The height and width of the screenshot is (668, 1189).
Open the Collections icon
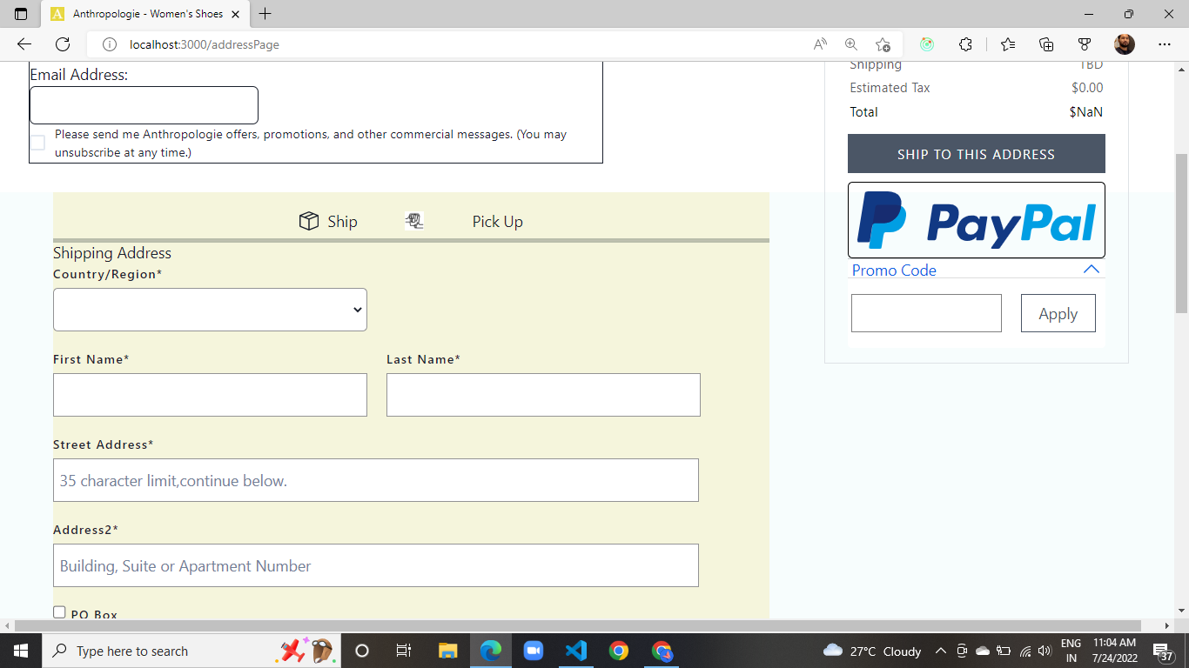[1046, 44]
